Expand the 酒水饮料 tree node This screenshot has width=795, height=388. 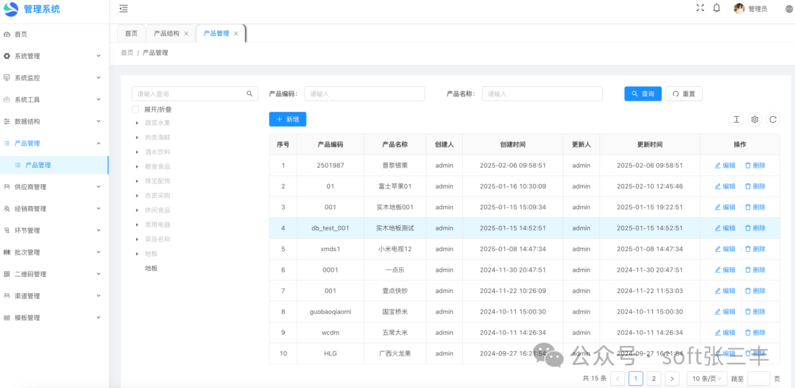pos(138,152)
